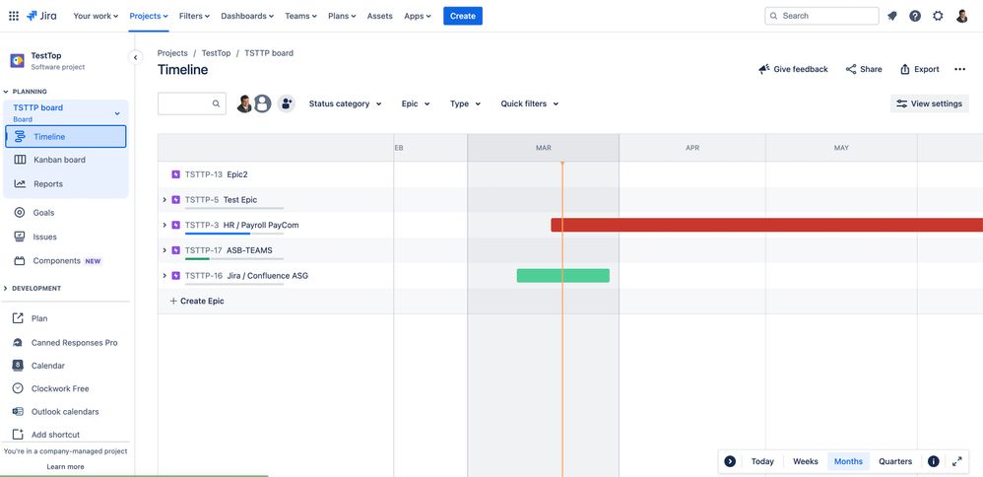The width and height of the screenshot is (983, 477).
Task: Open Your work menu
Action: point(96,16)
